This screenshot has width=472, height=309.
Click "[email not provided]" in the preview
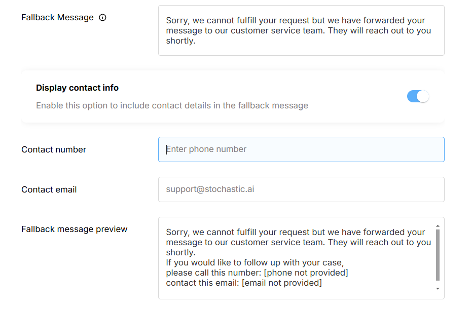281,283
